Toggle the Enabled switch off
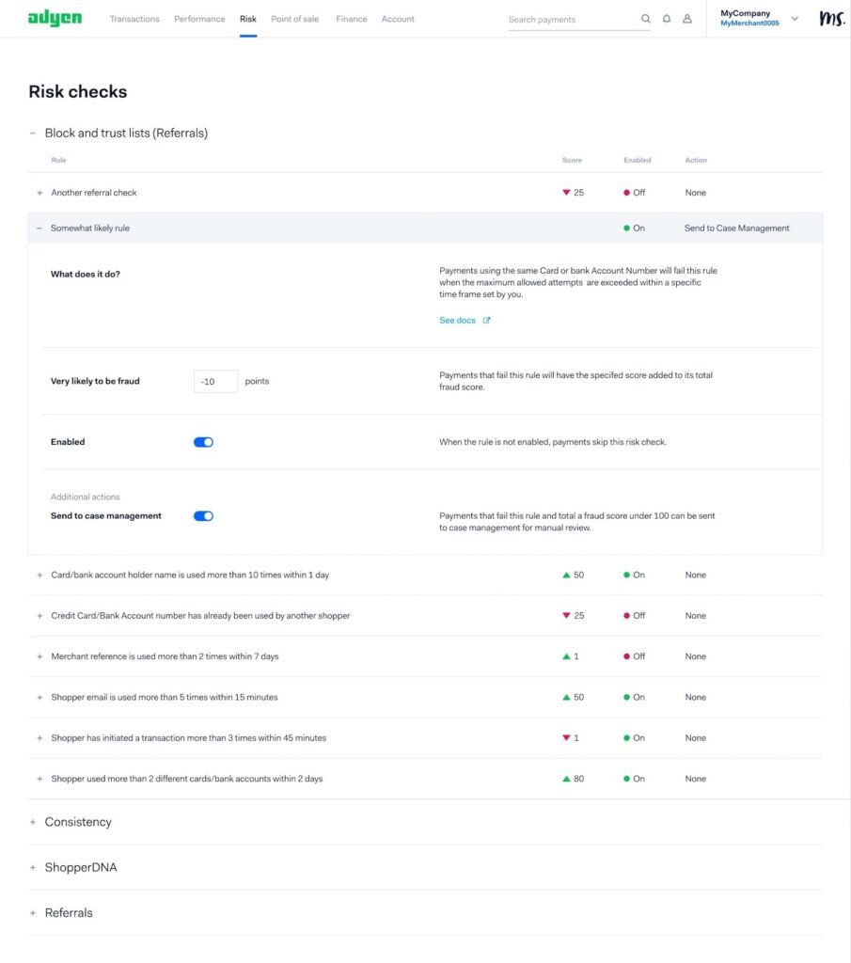The image size is (851, 963). click(x=203, y=442)
